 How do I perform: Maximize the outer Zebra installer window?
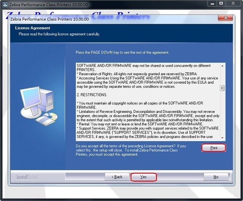point(221,4)
